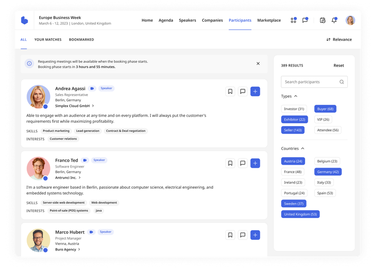Collapse the Types filter section
Image resolution: width=376 pixels, height=268 pixels.
coord(296,96)
